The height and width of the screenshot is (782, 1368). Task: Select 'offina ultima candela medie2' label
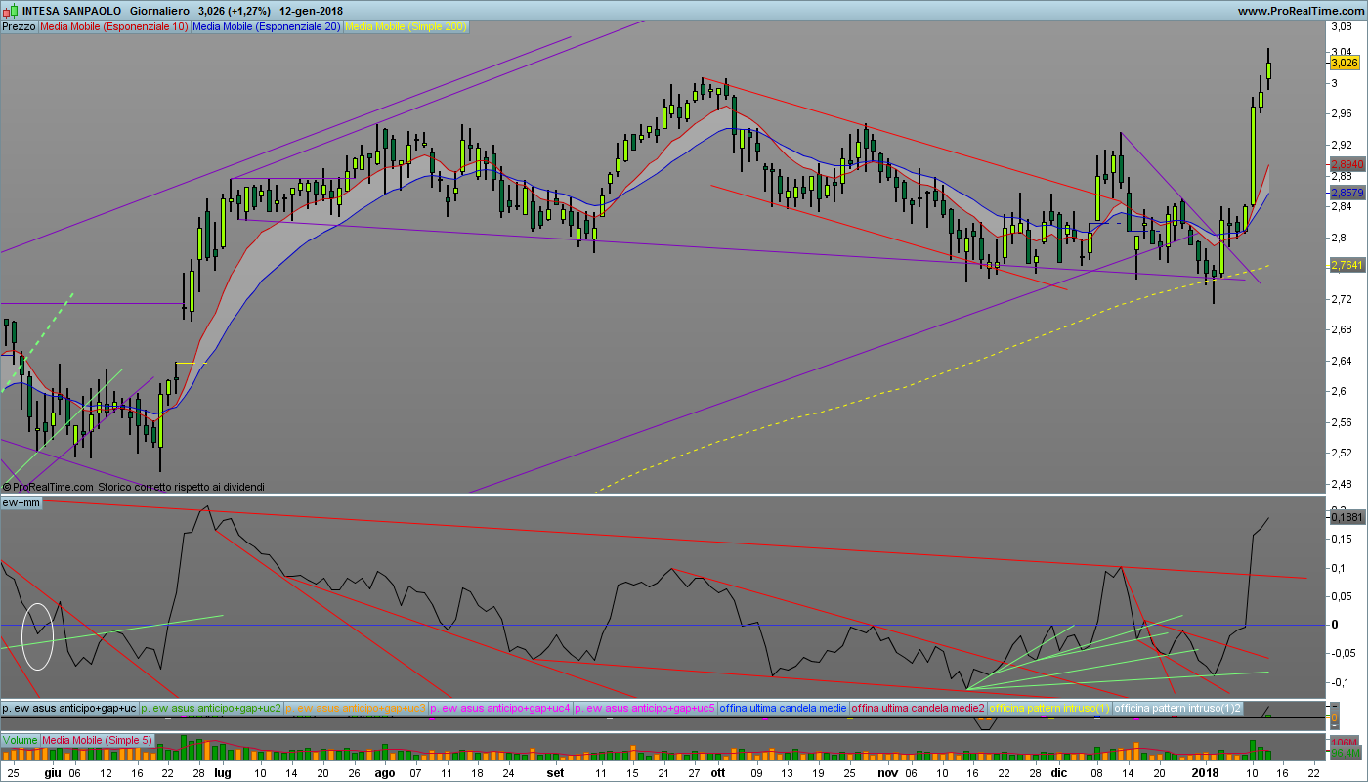tap(919, 707)
